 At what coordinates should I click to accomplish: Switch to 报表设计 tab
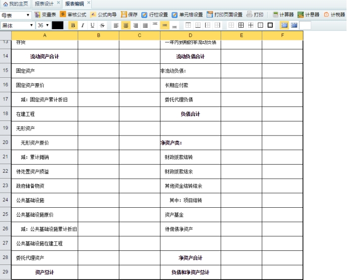click(x=44, y=4)
